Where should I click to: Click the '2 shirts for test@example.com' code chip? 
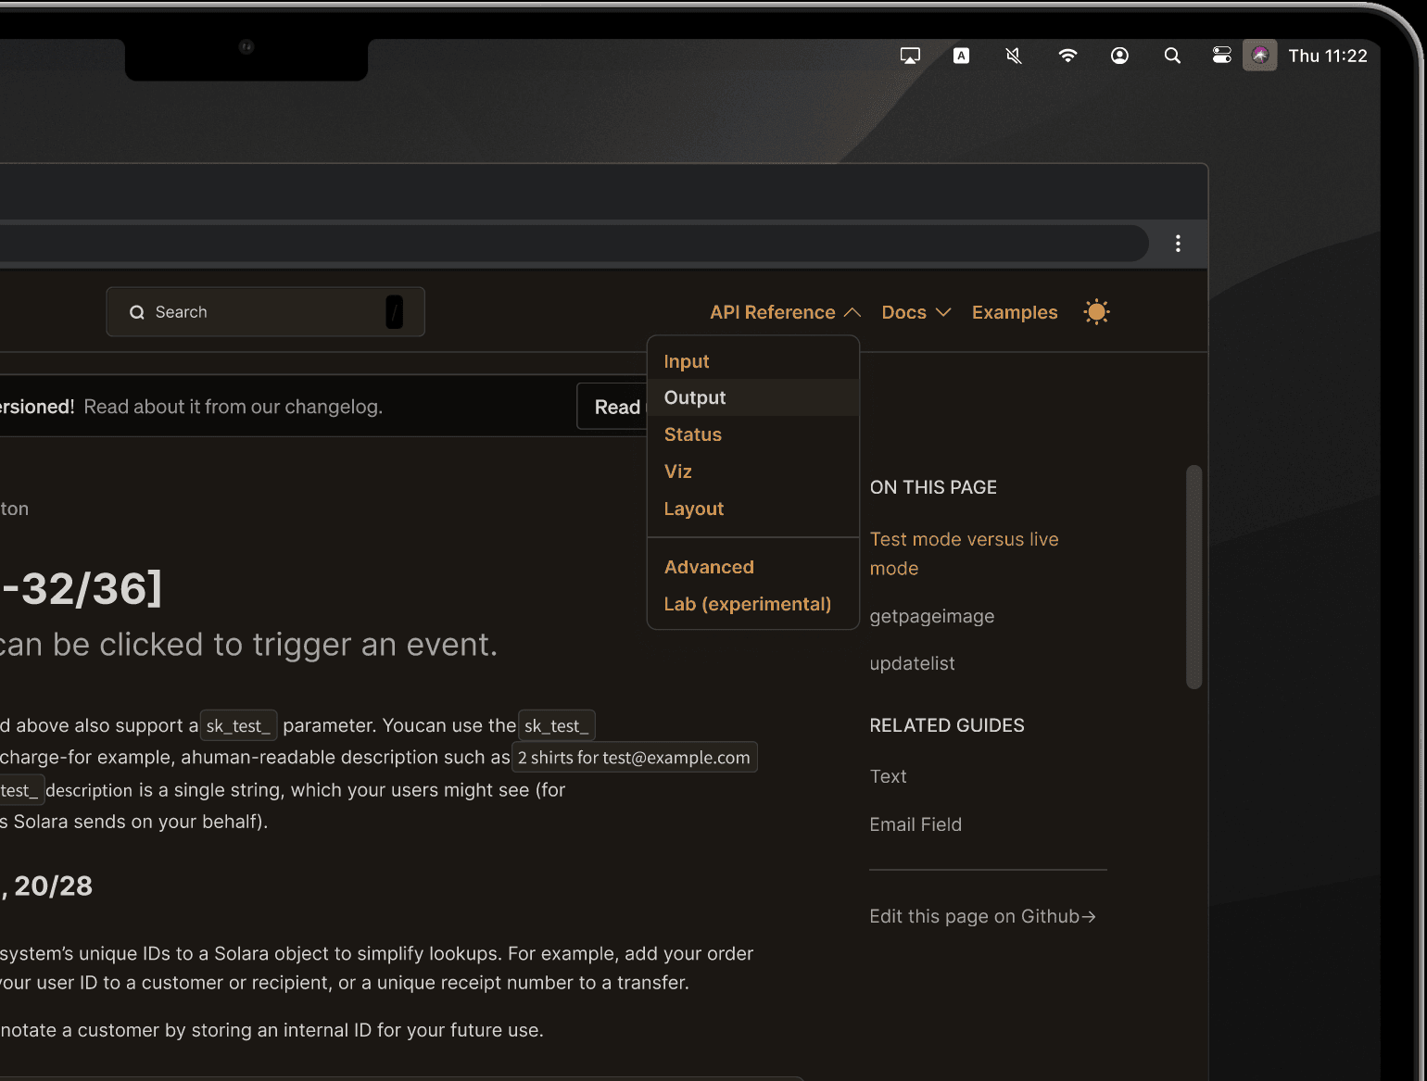[x=634, y=758]
